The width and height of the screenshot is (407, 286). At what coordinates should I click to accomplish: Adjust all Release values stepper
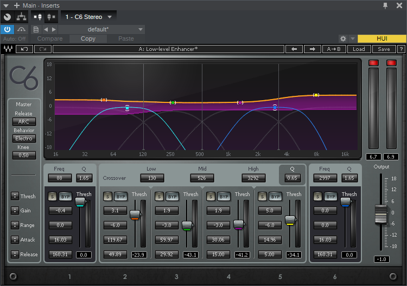pyautogui.click(x=15, y=254)
